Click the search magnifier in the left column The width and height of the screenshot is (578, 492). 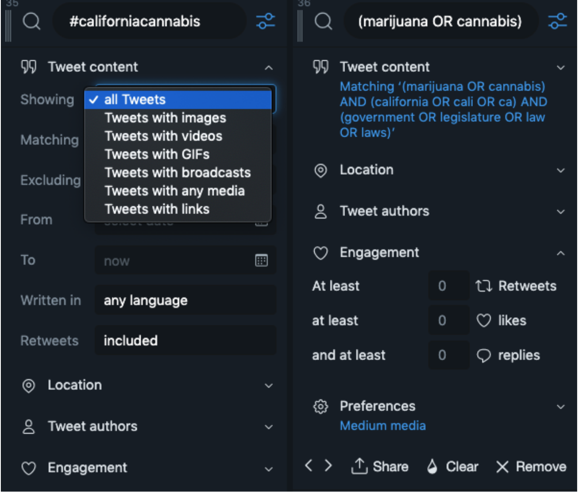tap(32, 21)
